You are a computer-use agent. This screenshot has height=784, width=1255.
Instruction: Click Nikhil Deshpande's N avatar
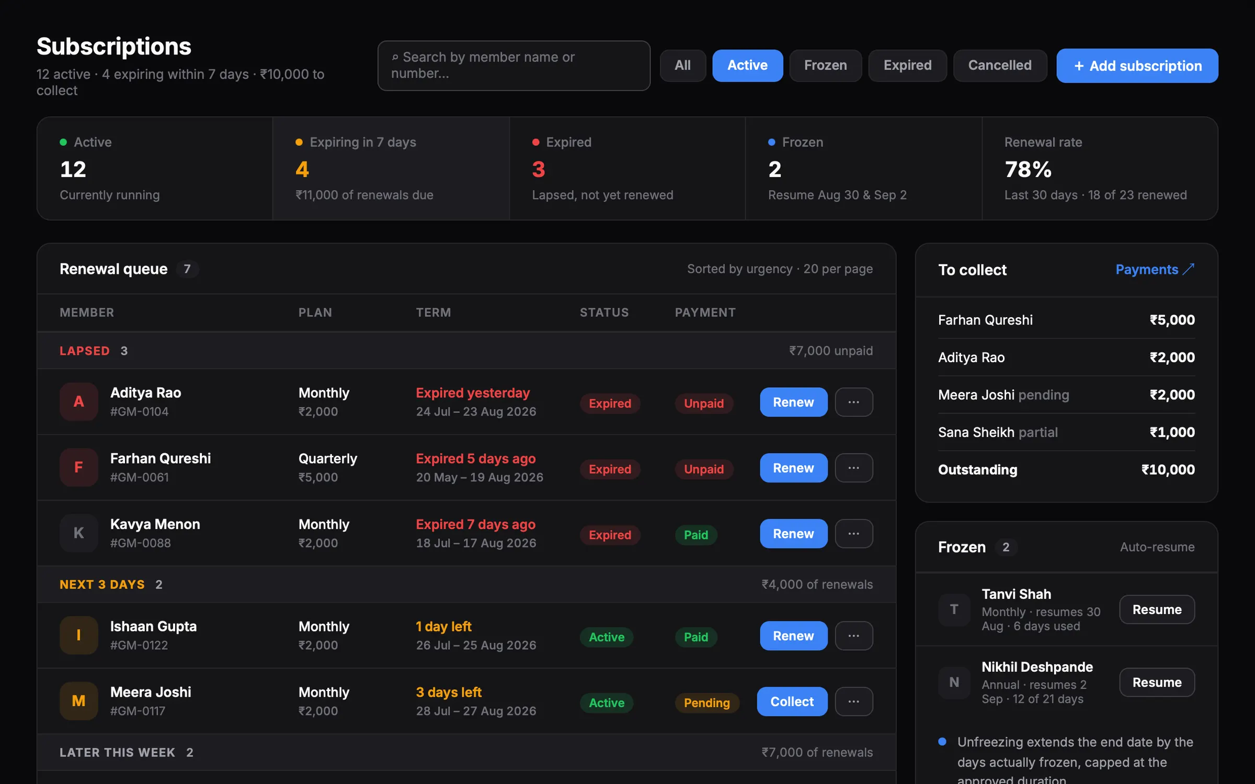click(954, 682)
